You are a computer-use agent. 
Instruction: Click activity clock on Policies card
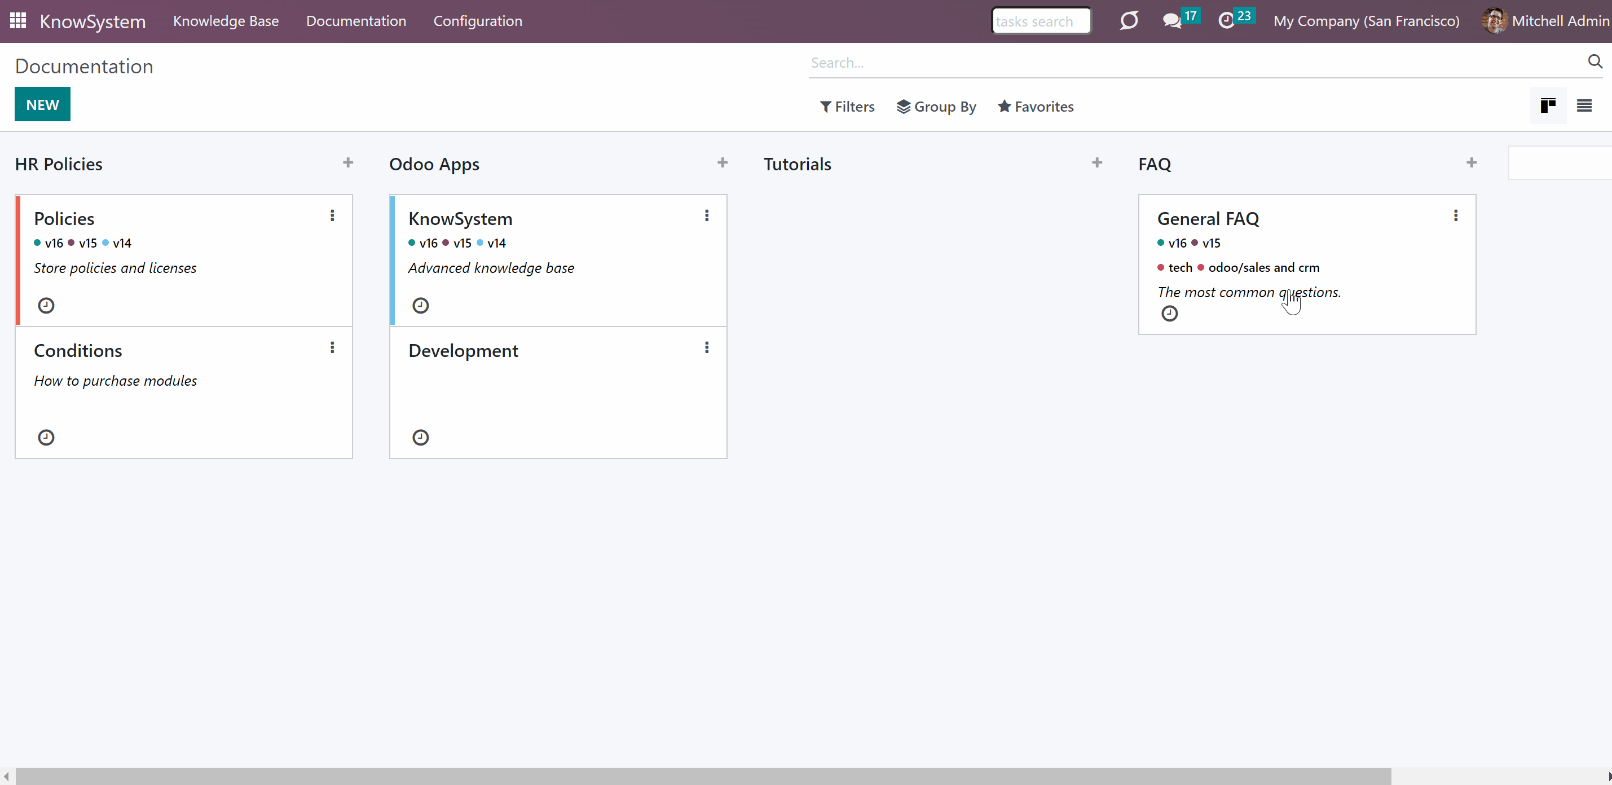(x=46, y=305)
